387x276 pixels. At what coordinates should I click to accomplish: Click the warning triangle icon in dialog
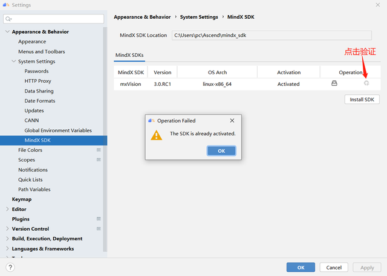(x=157, y=135)
